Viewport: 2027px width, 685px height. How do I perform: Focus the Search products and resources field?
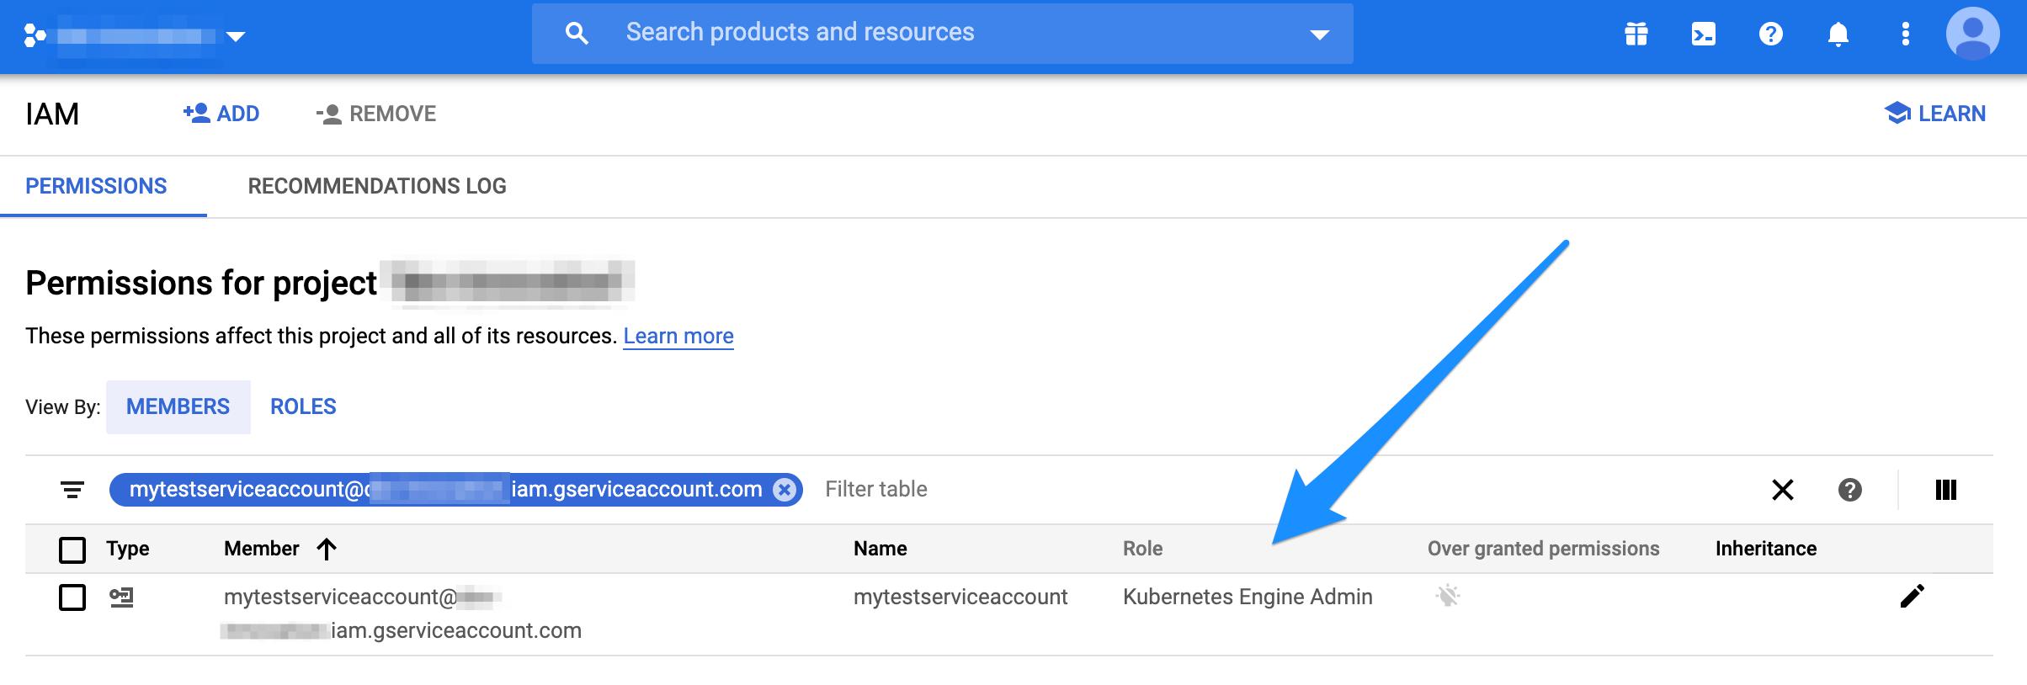pyautogui.click(x=943, y=34)
